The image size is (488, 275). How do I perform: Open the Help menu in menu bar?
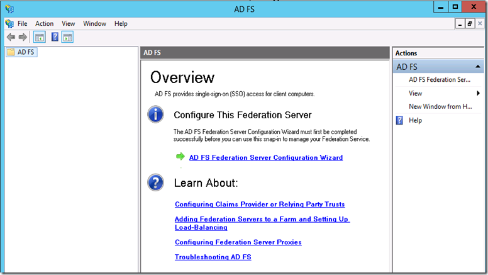tap(121, 24)
